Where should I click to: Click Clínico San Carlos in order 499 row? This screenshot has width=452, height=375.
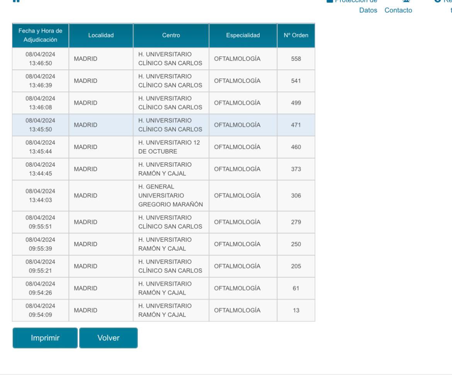[x=171, y=103]
